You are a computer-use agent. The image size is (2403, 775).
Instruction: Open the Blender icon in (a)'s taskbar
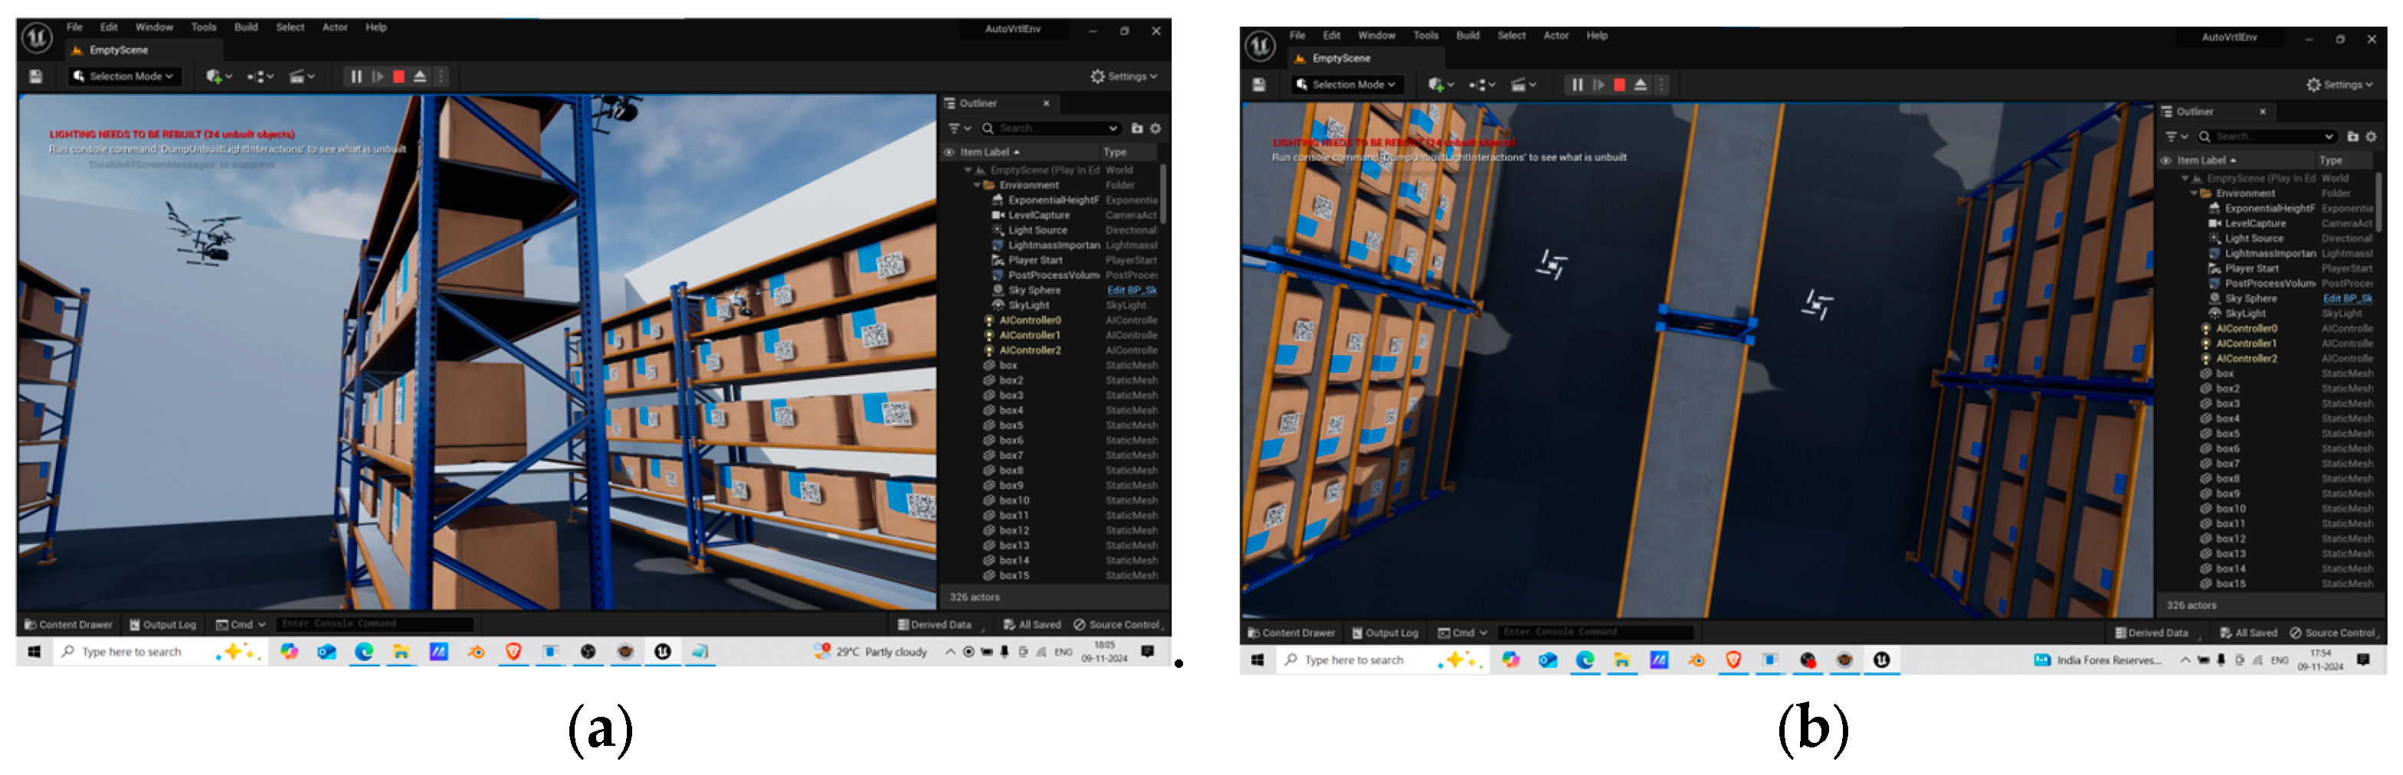pos(476,652)
